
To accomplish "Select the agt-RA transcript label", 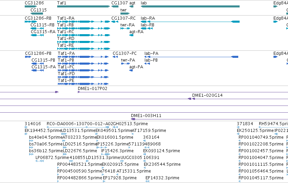I will tap(136, 32).
